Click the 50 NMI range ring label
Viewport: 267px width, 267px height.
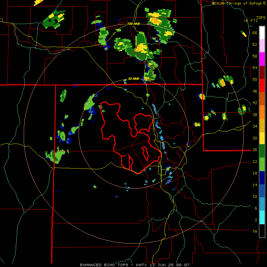click(x=133, y=79)
